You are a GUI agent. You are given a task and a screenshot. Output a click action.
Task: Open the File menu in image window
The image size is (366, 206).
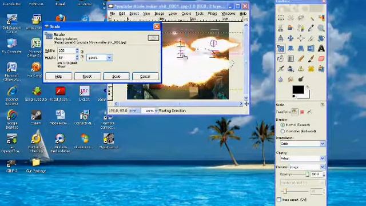pos(112,14)
